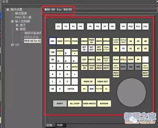Click the TRIM NEXT key
Screen dimensions: 158x128
click(106, 67)
